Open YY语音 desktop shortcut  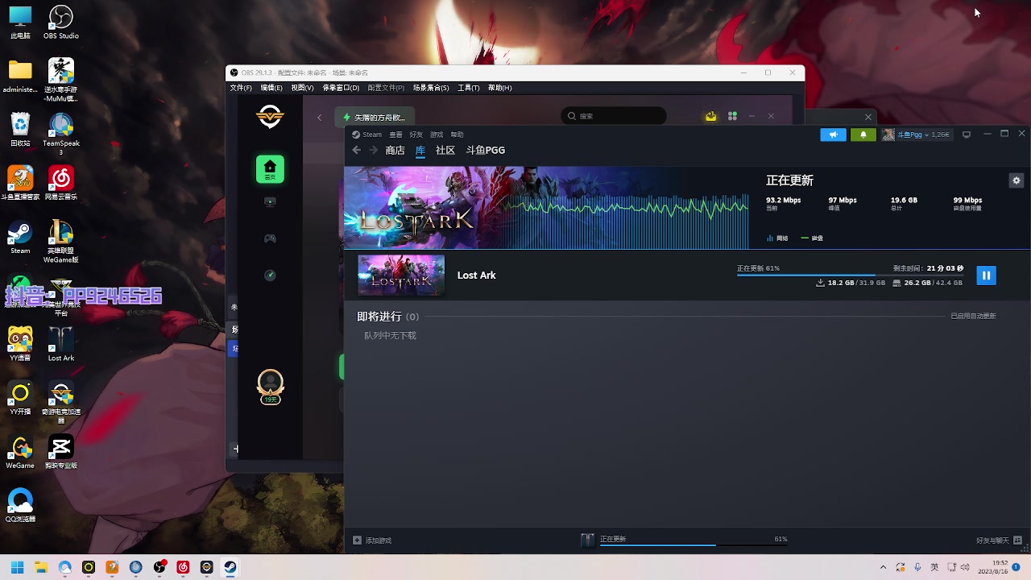[x=20, y=345]
